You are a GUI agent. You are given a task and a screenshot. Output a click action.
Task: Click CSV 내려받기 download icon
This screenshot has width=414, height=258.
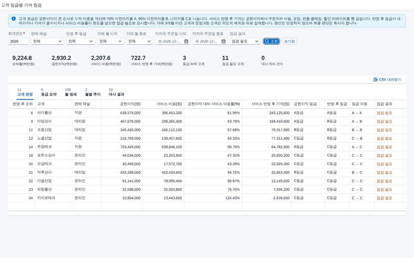(x=375, y=79)
